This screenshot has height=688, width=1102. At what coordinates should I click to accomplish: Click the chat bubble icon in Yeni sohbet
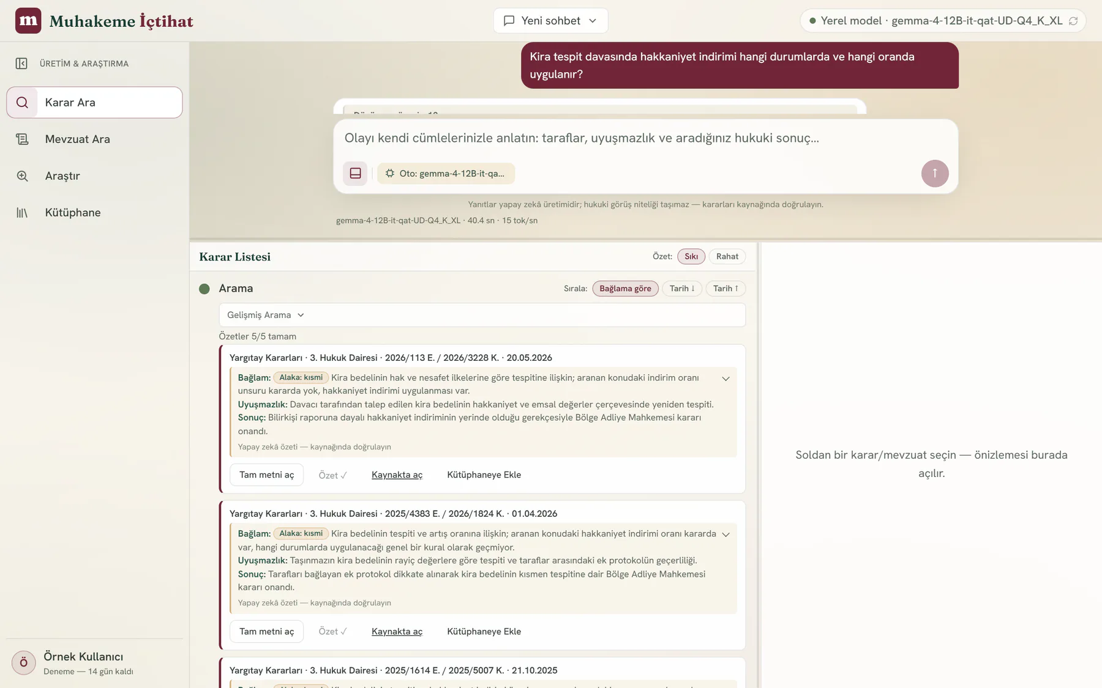pyautogui.click(x=509, y=21)
